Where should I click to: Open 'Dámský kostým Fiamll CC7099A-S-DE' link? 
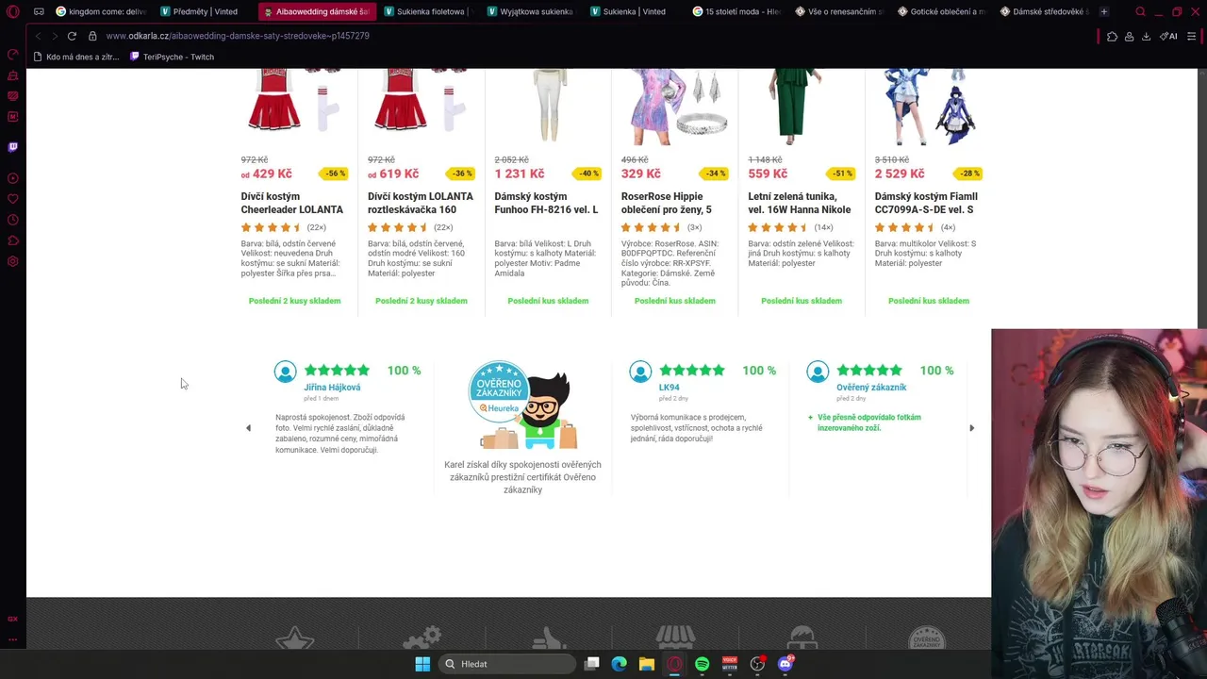point(926,203)
